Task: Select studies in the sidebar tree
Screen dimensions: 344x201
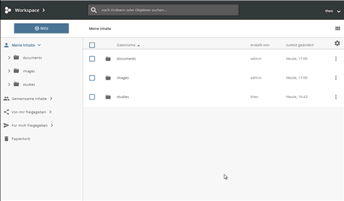Action: [x=28, y=85]
